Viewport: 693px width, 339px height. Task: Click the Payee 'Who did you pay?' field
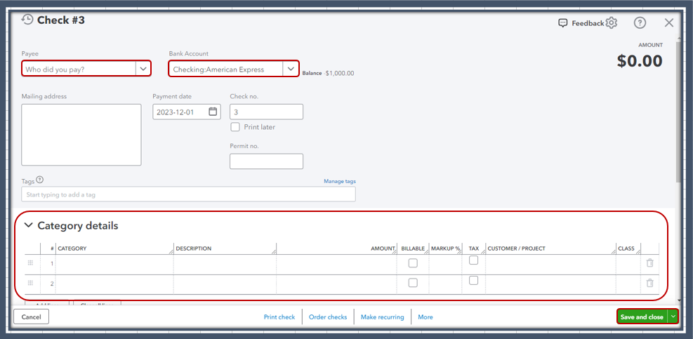click(x=79, y=69)
